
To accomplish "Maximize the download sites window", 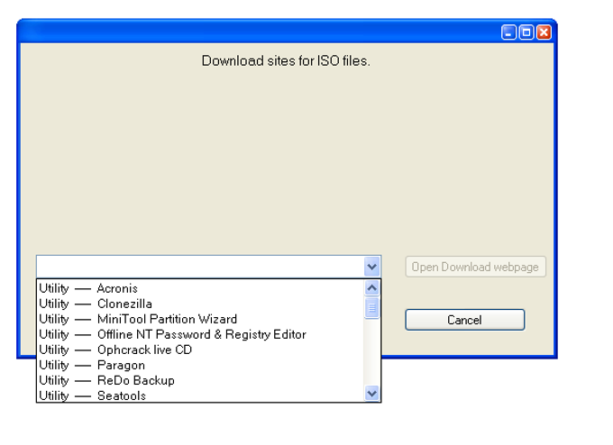I will coord(526,32).
